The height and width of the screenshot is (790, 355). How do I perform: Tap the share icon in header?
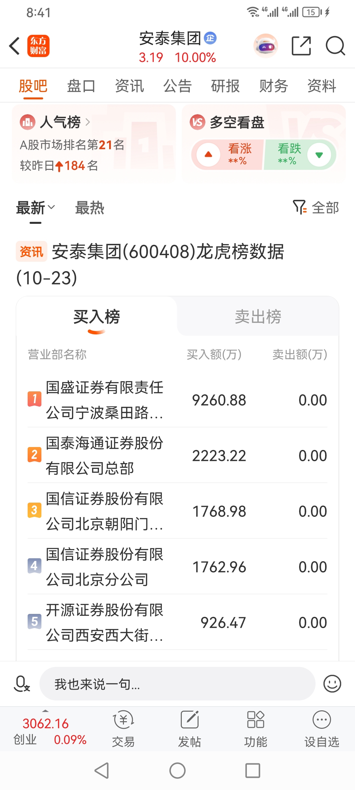[301, 46]
